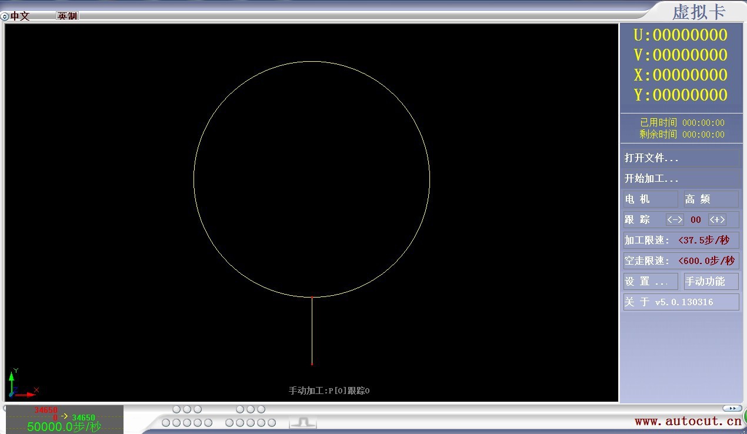Open the 空走限速 idle speed limit setting
The height and width of the screenshot is (434, 747).
[x=681, y=261]
